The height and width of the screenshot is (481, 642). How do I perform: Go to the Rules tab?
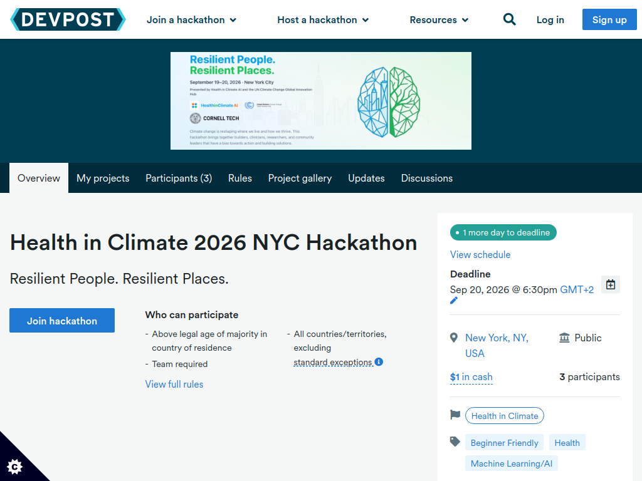(x=240, y=178)
